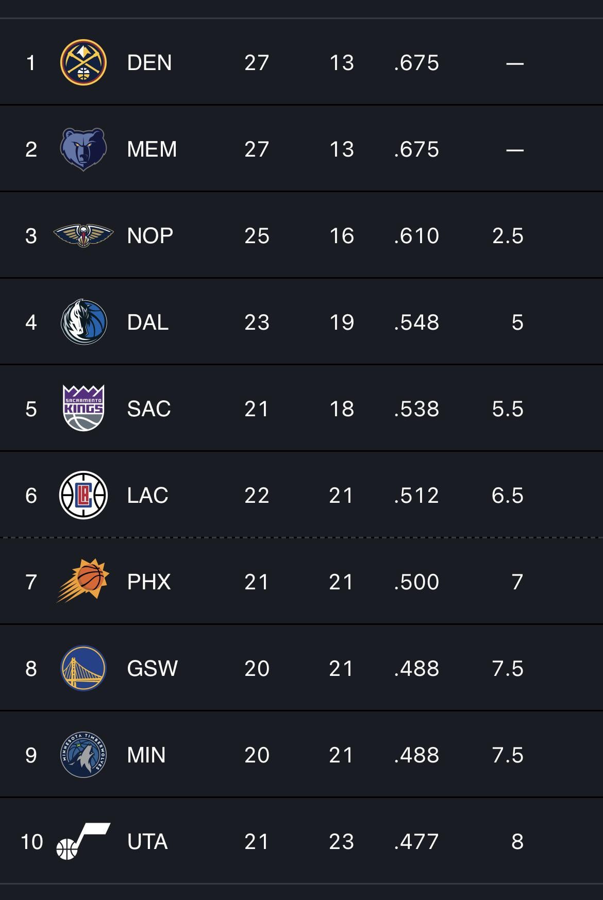Select the New Orleans Pelicans logo
Image resolution: width=603 pixels, height=900 pixels.
point(83,235)
